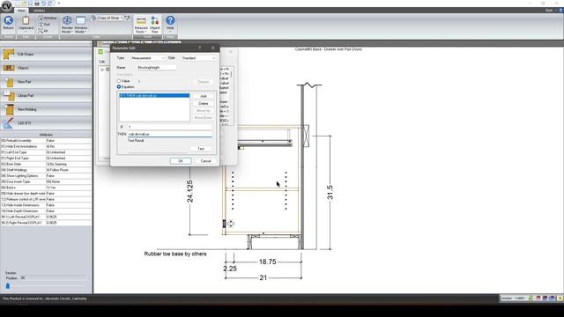Click Cancel in Parameter Edit dialog
Viewport: 564px width, 317px height.
(205, 161)
